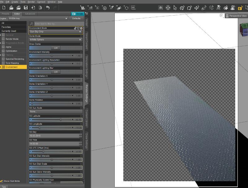Click the SS Time value field
248x188 pixels.
[x=54, y=144]
